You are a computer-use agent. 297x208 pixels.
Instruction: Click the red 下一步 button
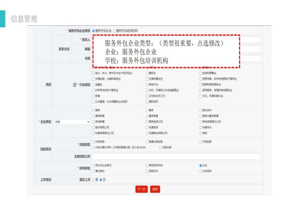pyautogui.click(x=141, y=189)
